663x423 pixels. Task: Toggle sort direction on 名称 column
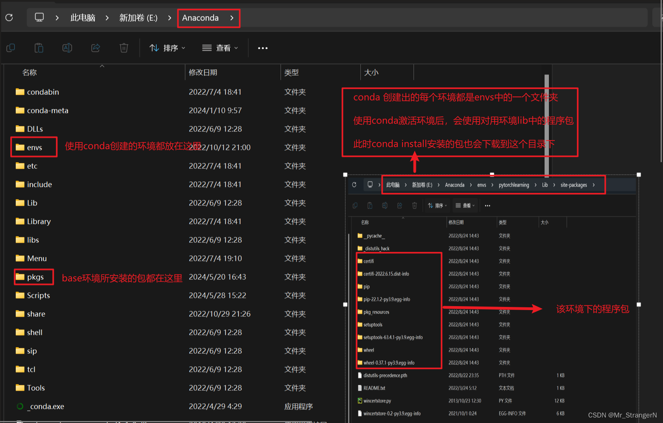30,72
